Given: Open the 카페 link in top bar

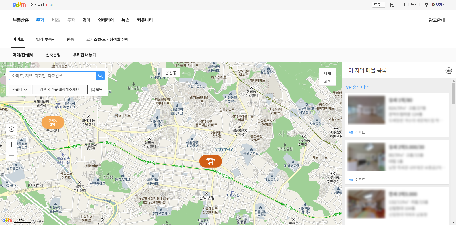Looking at the screenshot, I should click(x=402, y=5).
